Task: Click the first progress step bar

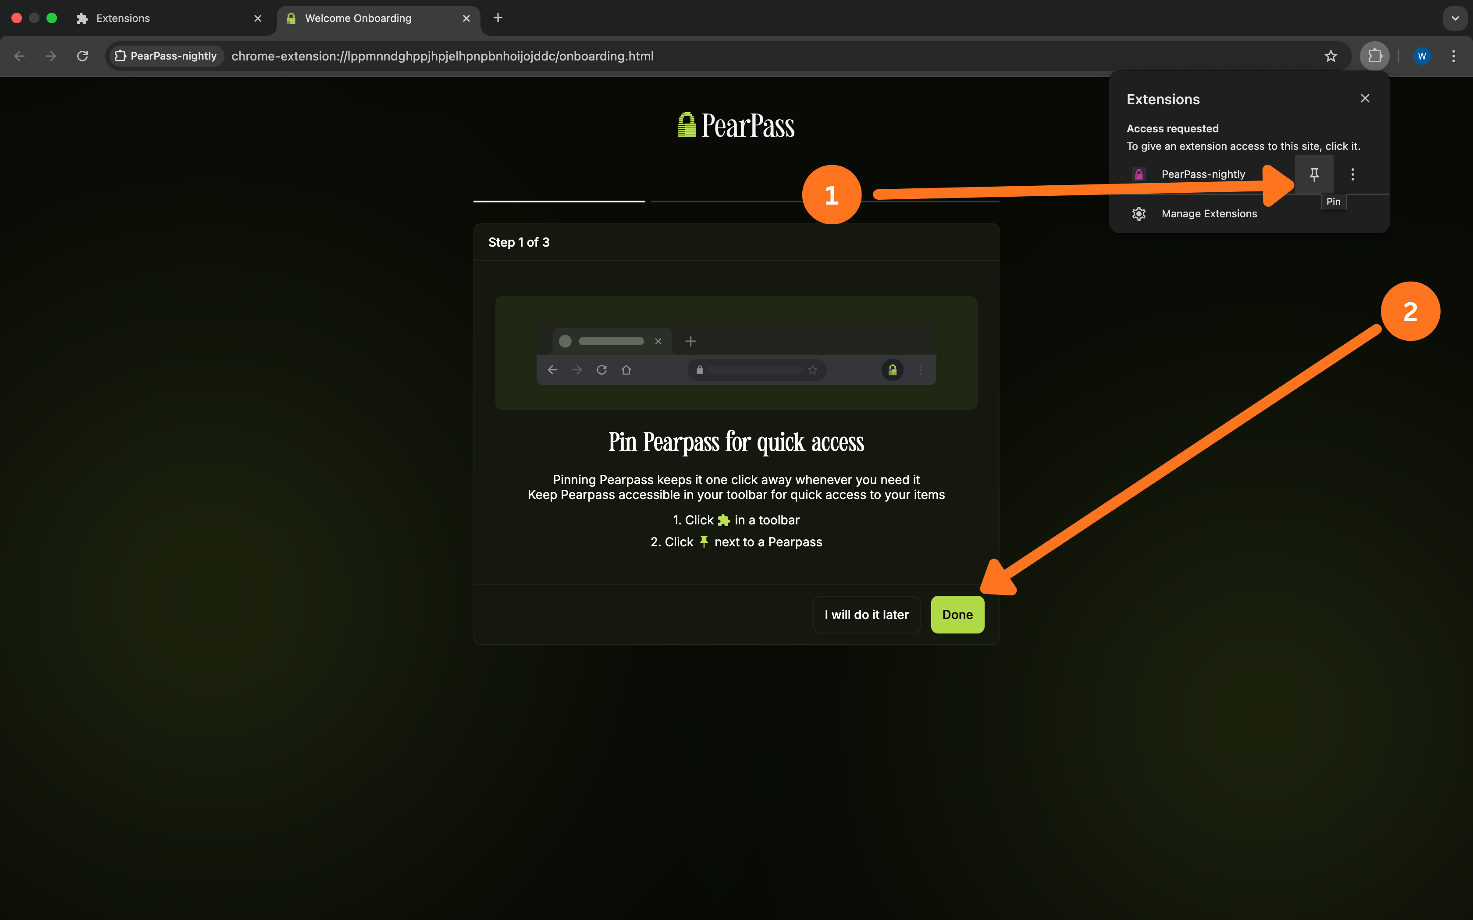Action: coord(559,201)
